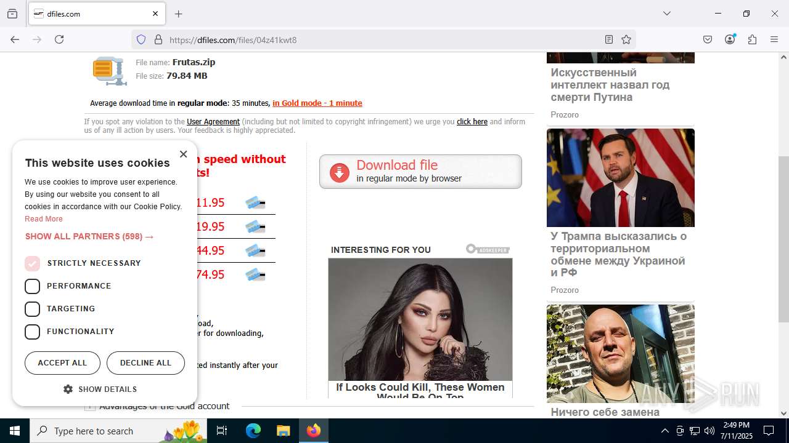The width and height of the screenshot is (789, 443).
Task: Open article 'У Трампа высказались о территориальном'
Action: (618, 254)
